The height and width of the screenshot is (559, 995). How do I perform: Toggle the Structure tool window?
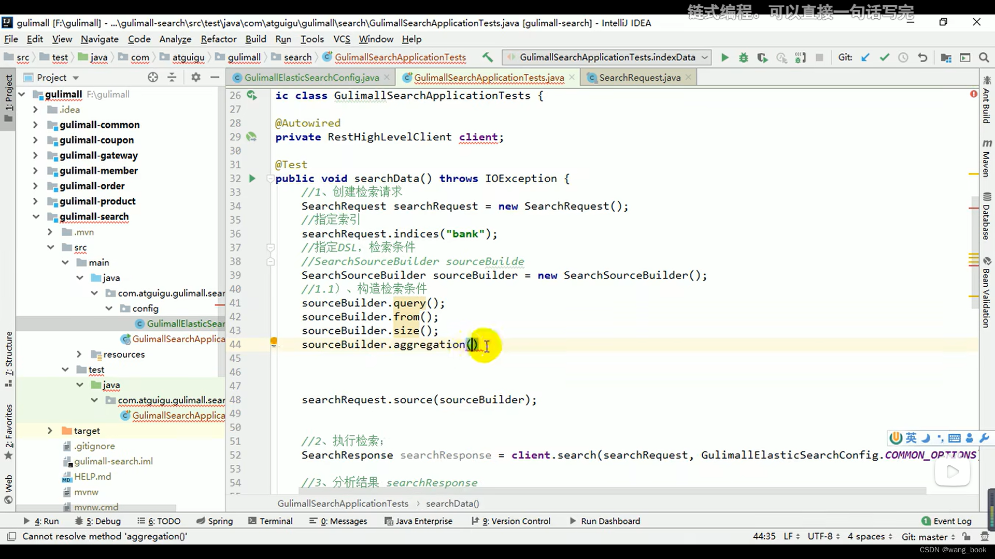tap(8, 359)
